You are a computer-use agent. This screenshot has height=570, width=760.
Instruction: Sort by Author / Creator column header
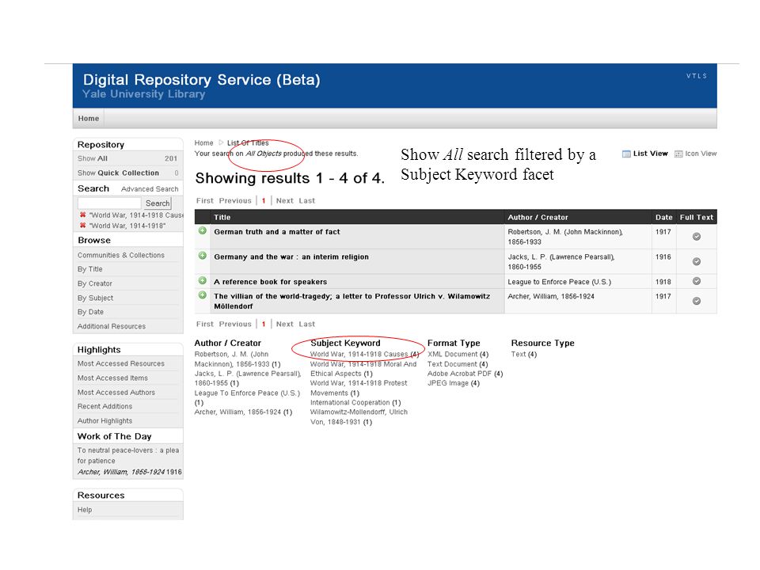coord(538,217)
